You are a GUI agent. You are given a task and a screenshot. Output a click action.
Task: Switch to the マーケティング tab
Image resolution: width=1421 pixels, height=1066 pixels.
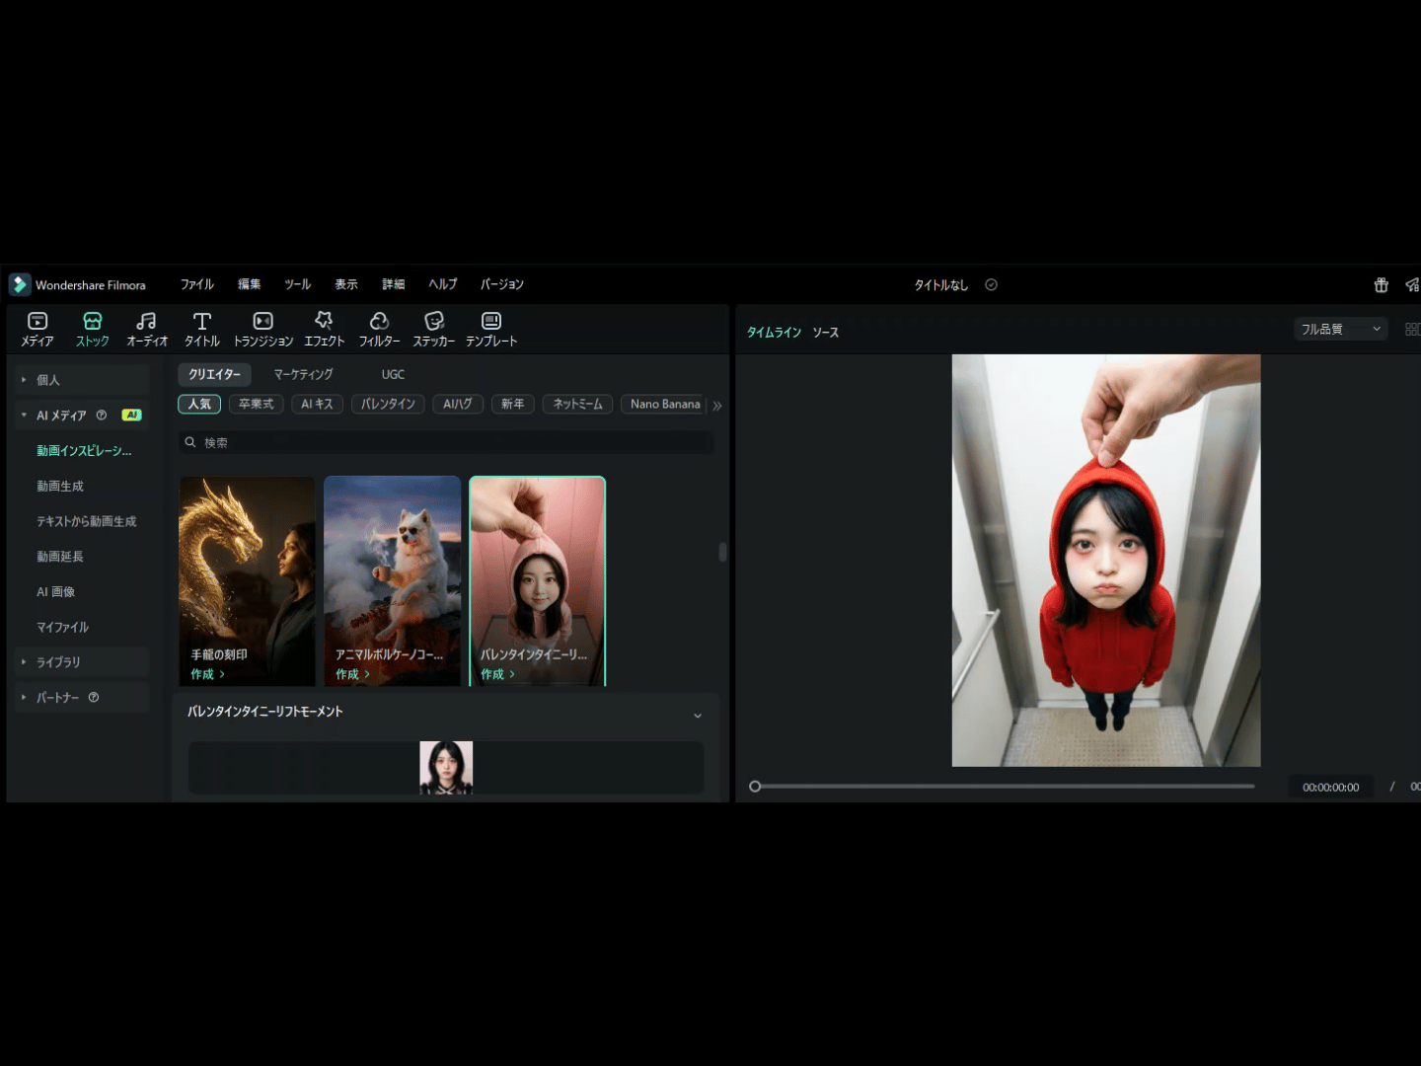coord(303,374)
